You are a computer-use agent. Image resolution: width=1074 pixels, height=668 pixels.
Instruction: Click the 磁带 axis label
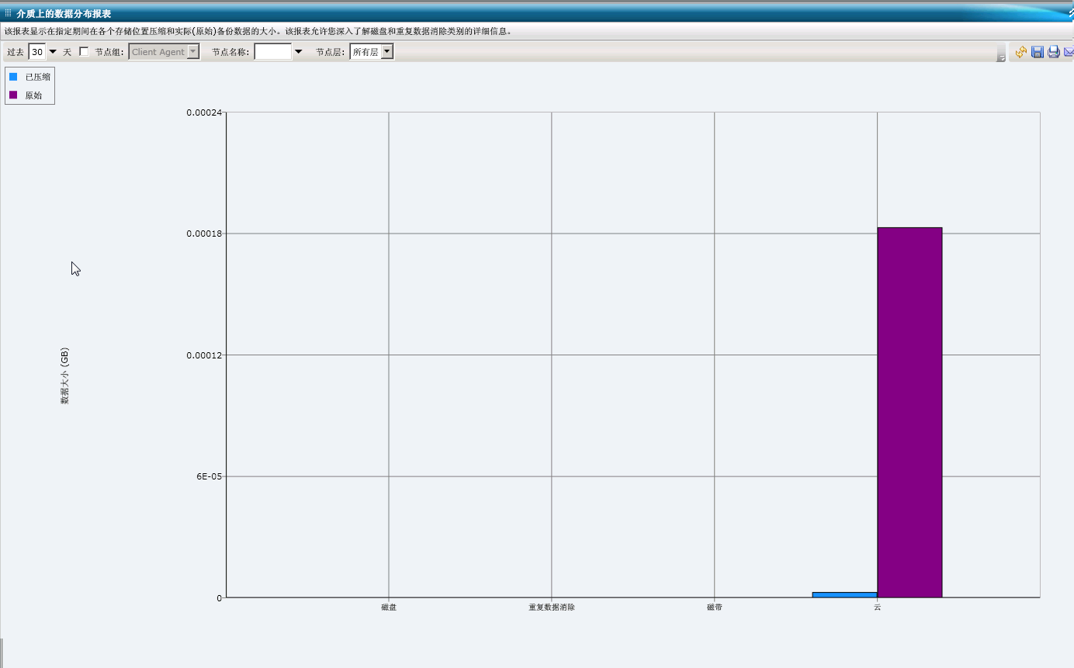click(x=715, y=607)
